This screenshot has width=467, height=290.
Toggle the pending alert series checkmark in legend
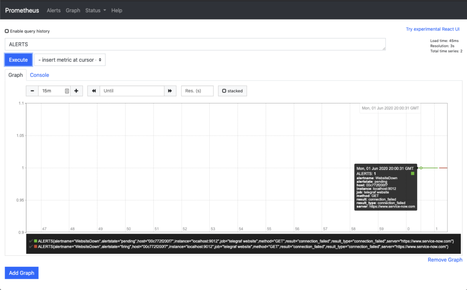tap(31, 241)
